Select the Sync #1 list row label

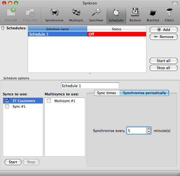[x=19, y=106]
